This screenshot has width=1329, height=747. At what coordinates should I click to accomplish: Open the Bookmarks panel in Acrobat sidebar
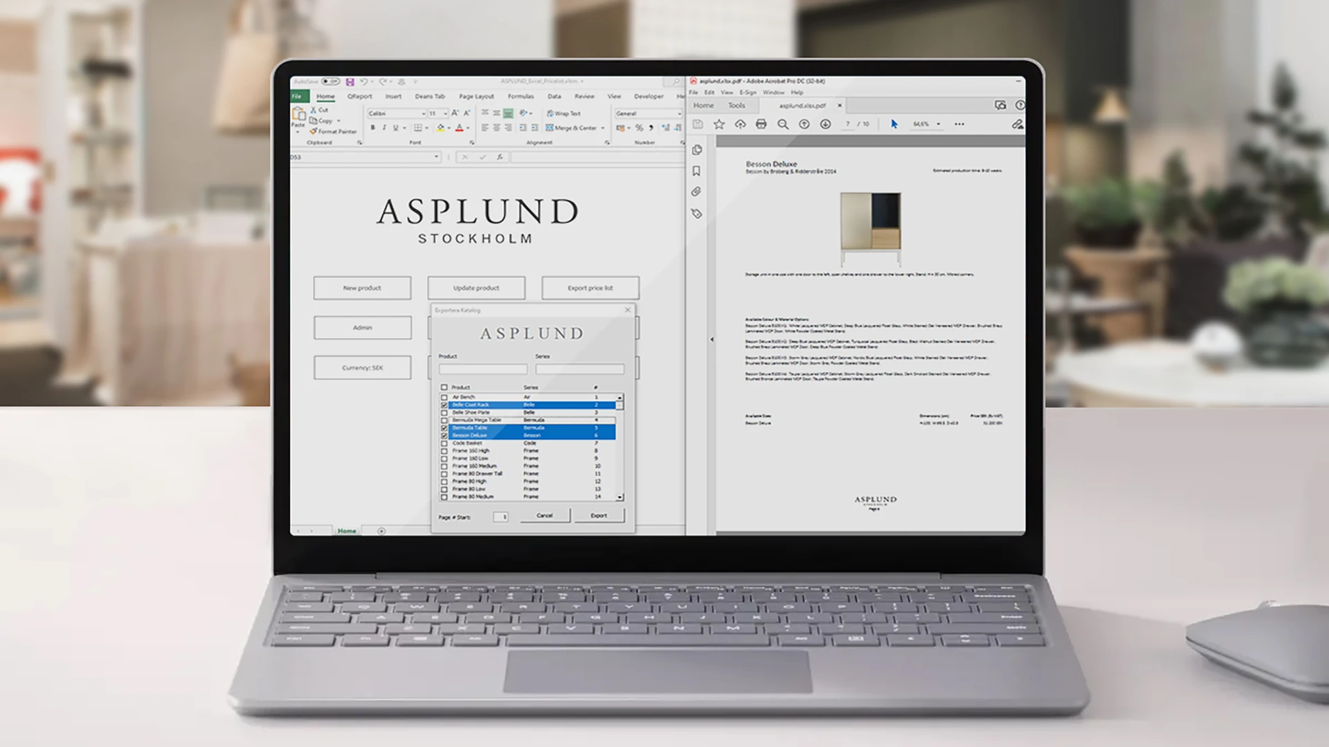(x=696, y=171)
